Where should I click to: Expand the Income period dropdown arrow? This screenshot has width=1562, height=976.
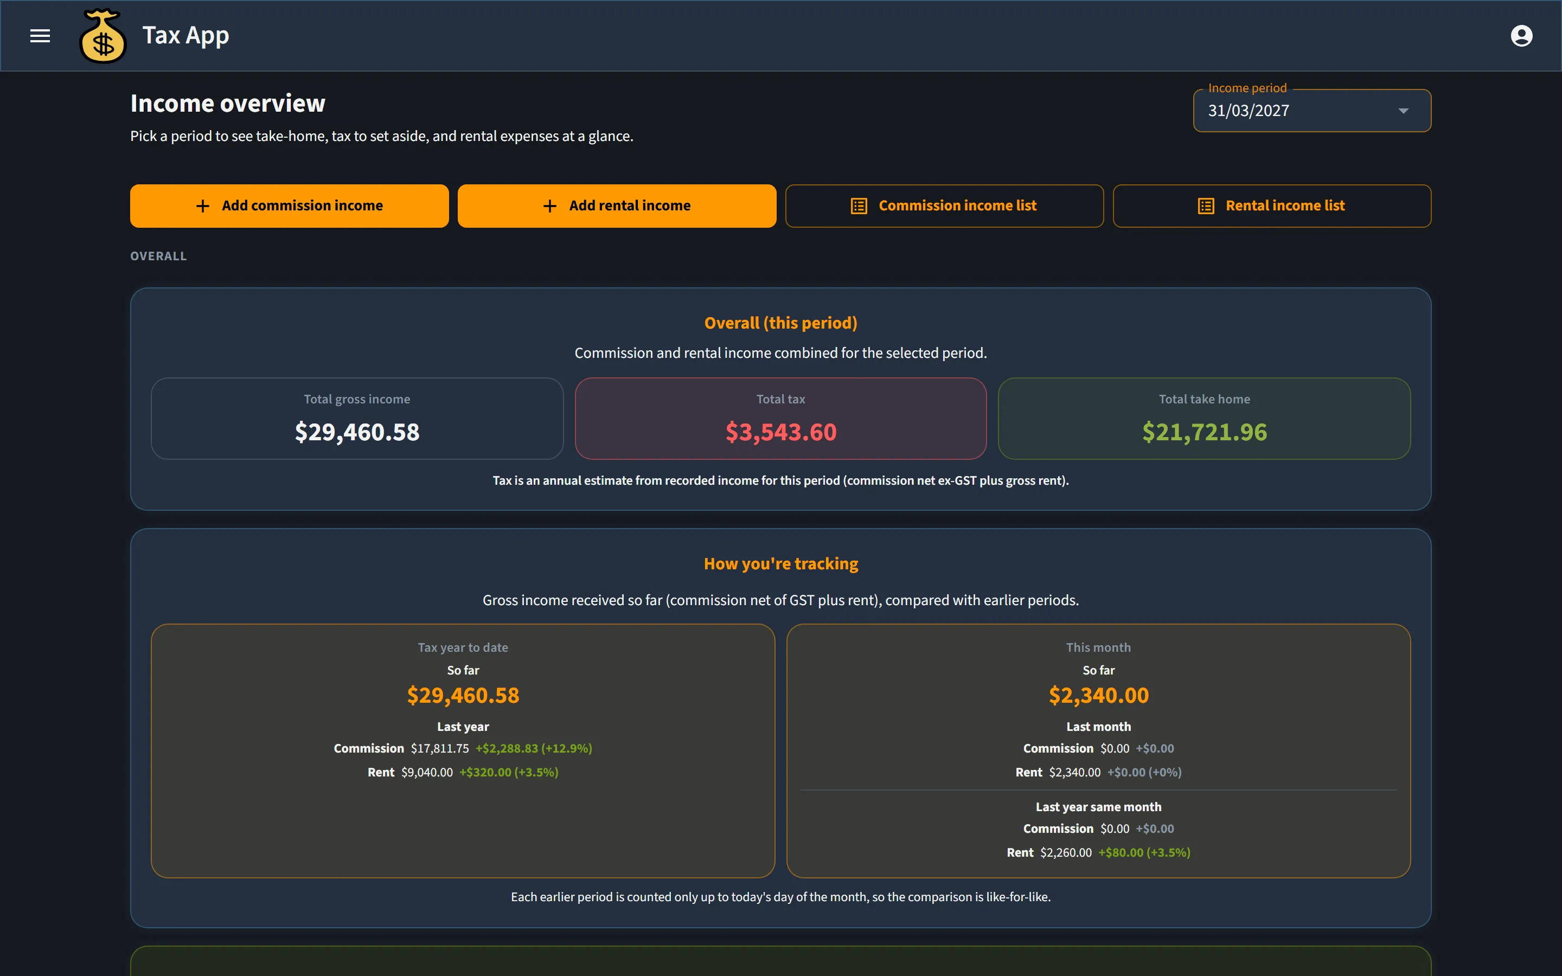click(x=1403, y=111)
